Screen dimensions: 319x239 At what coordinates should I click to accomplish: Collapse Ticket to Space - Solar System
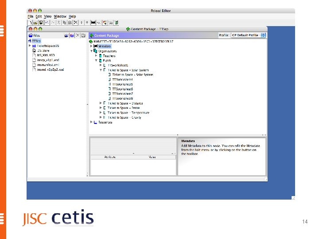click(101, 70)
